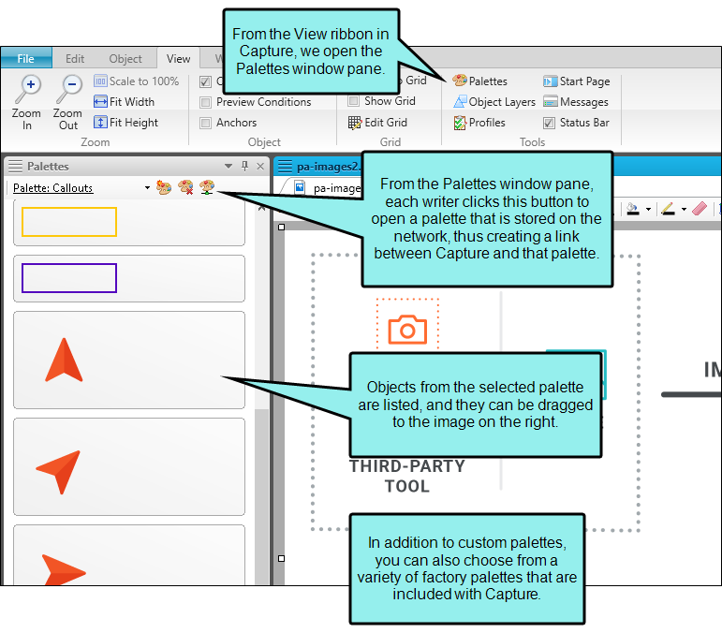Open Object Layers from Tools group

click(x=494, y=102)
